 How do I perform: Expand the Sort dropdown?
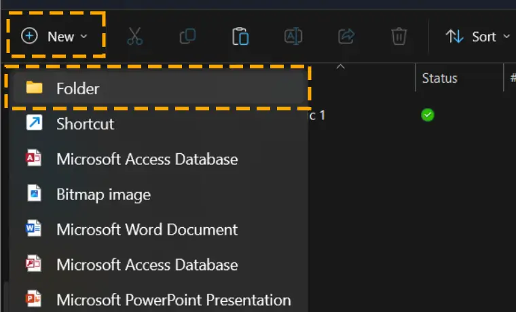coord(477,37)
